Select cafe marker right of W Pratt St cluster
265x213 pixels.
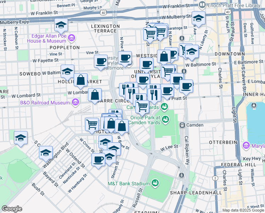coord(186,87)
